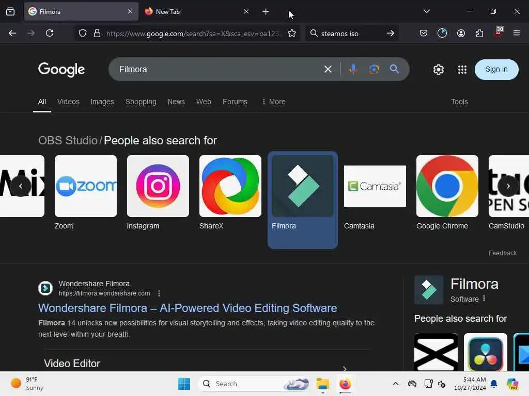The image size is (529, 396).
Task: Expand the More search filters menu
Action: [x=274, y=102]
